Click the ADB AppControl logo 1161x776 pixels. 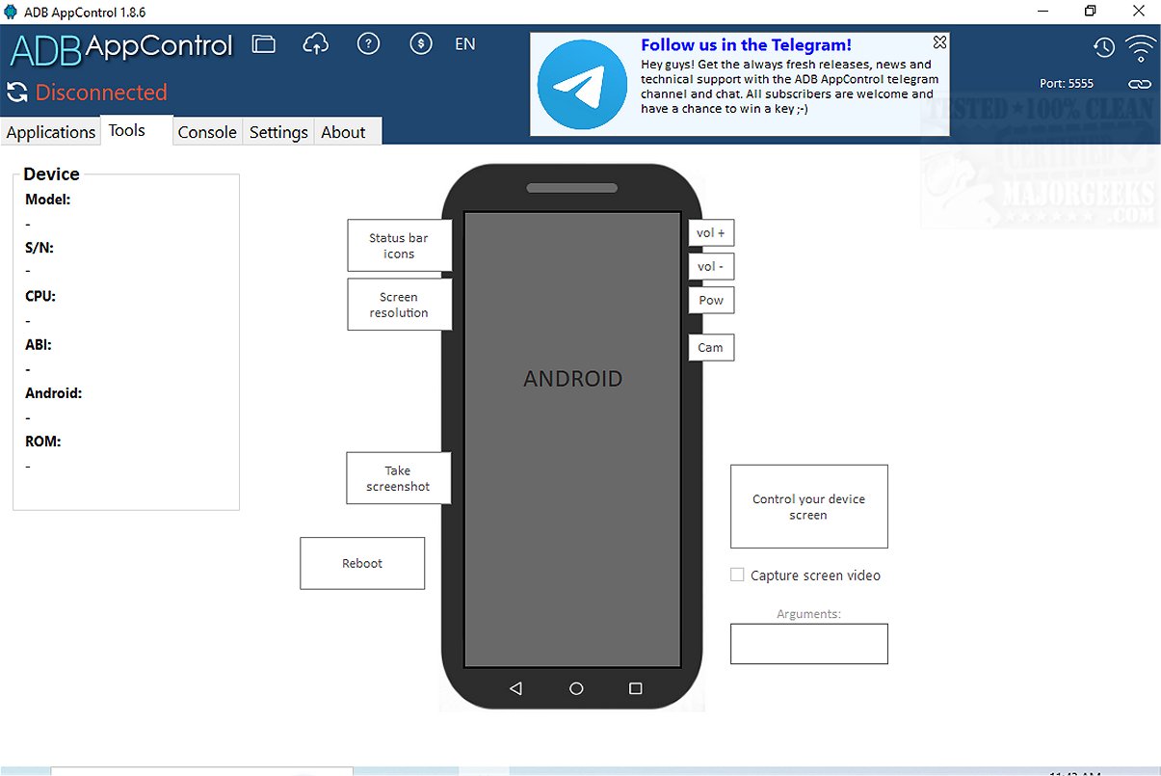click(x=121, y=47)
